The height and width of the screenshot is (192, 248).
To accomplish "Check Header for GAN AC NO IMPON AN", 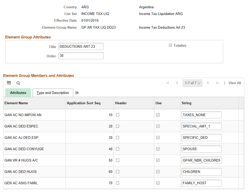I will (x=118, y=115).
